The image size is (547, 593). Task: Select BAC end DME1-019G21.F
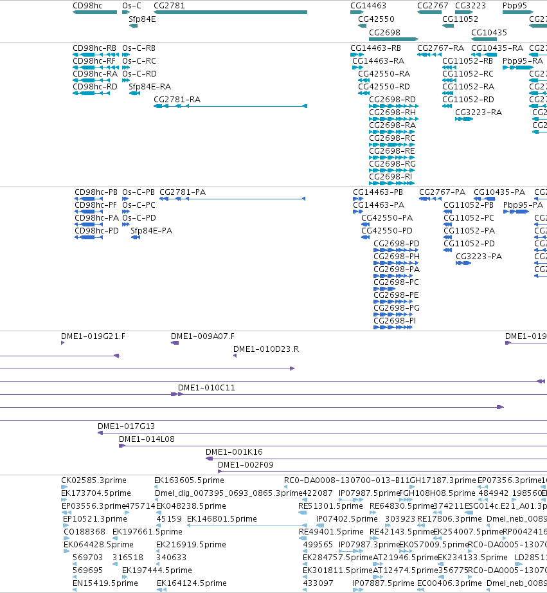(x=63, y=343)
